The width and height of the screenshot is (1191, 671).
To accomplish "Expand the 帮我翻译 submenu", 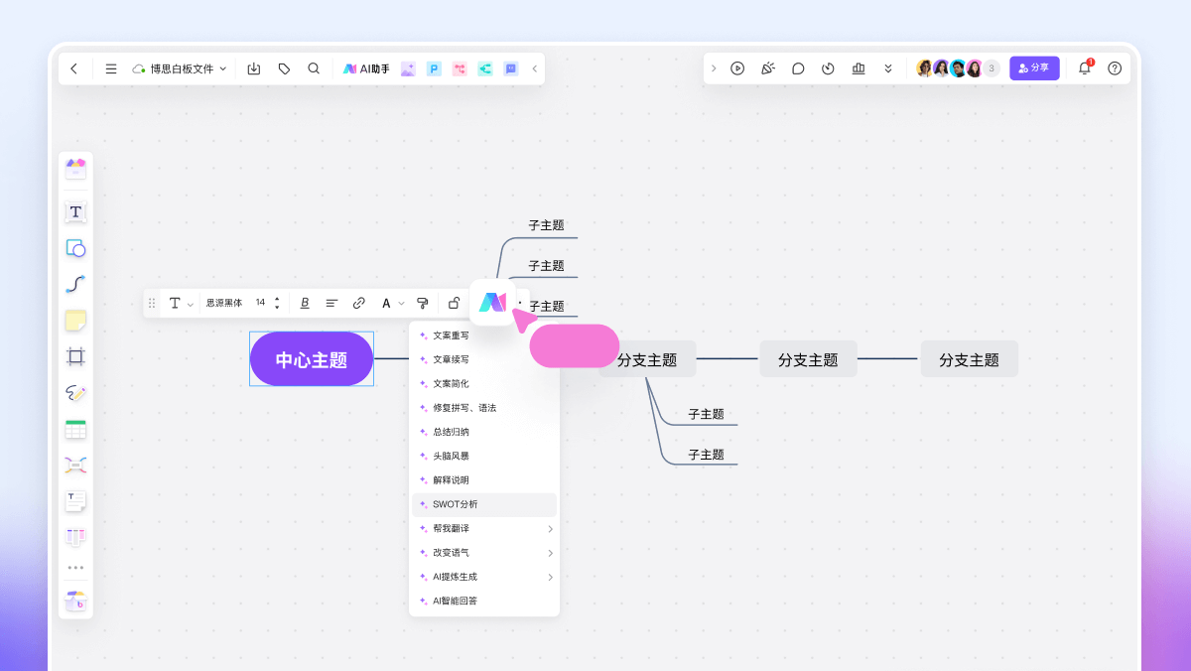I will [484, 528].
